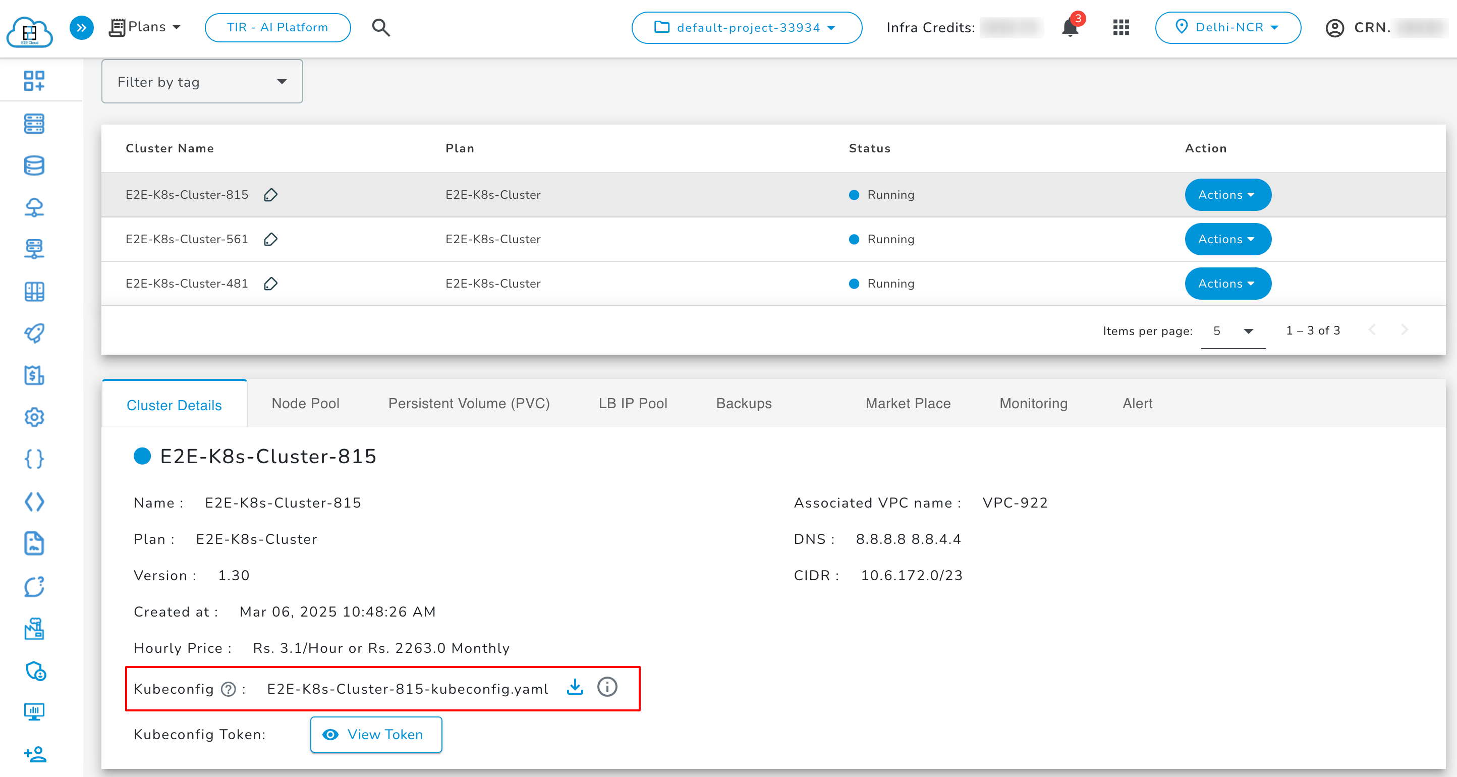Click the Plan column header

pos(459,148)
